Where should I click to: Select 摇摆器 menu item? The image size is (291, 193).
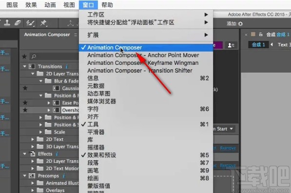pyautogui.click(x=146, y=148)
